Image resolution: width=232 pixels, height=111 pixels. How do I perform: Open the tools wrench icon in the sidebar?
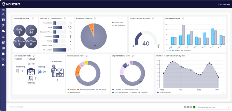tap(3, 59)
